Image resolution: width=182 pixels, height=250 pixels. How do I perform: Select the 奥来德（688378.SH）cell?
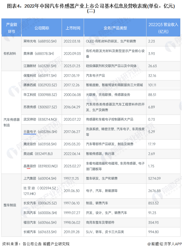pyautogui.click(x=42, y=54)
